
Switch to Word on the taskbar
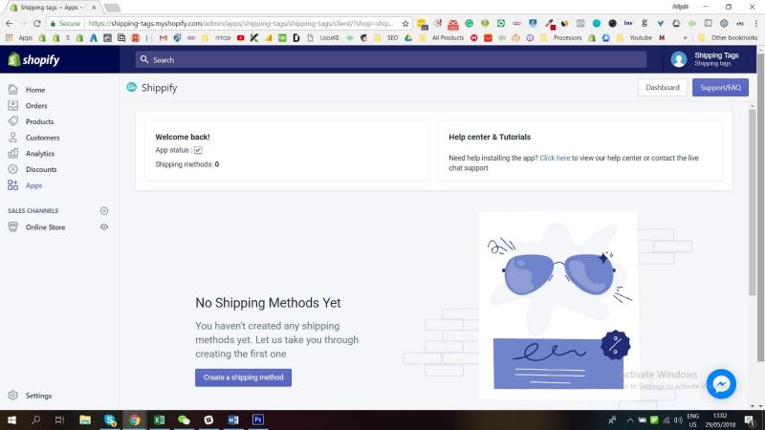tap(233, 419)
